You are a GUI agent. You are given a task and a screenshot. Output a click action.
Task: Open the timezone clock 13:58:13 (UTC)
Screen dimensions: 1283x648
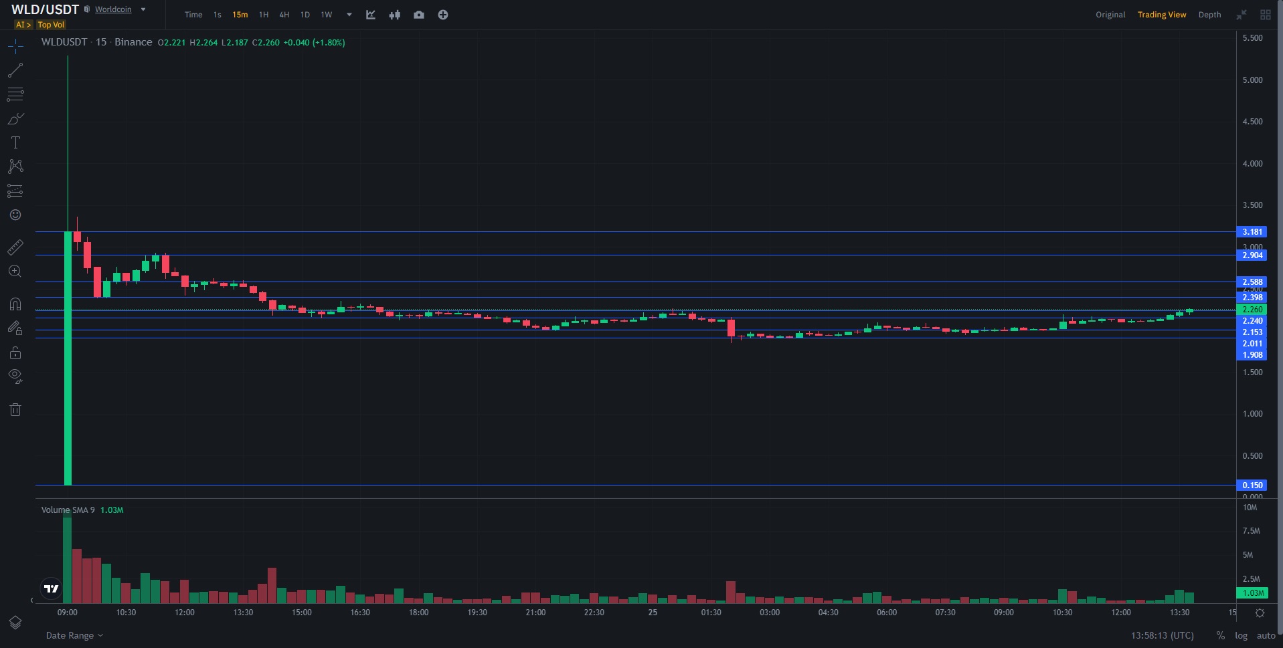point(1163,635)
